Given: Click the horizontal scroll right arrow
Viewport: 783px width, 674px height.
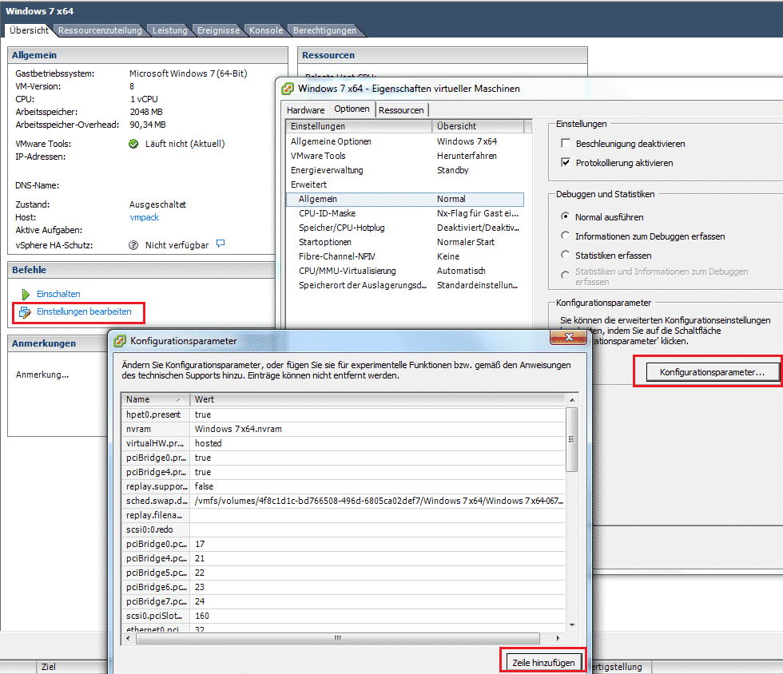Looking at the screenshot, I should [x=558, y=638].
